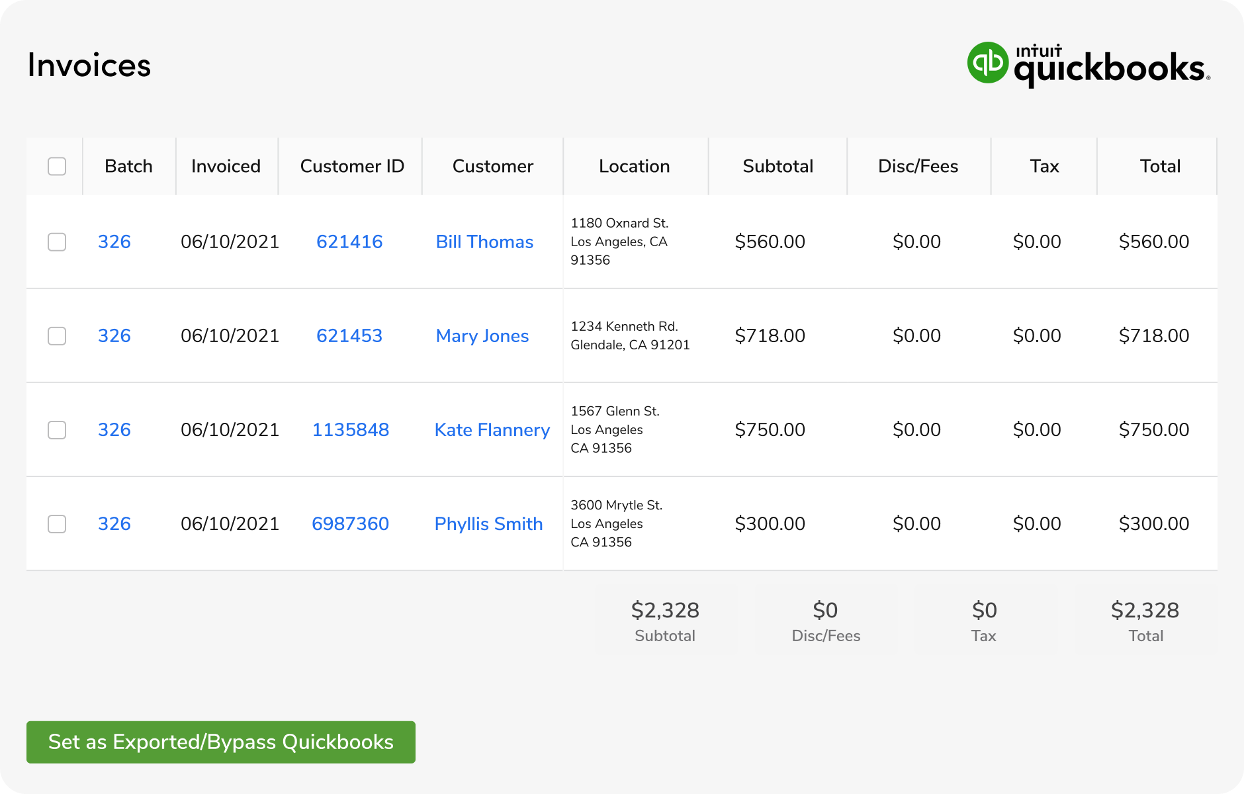The width and height of the screenshot is (1244, 794).
Task: Tick the Kate Flannery row checkbox
Action: [57, 430]
